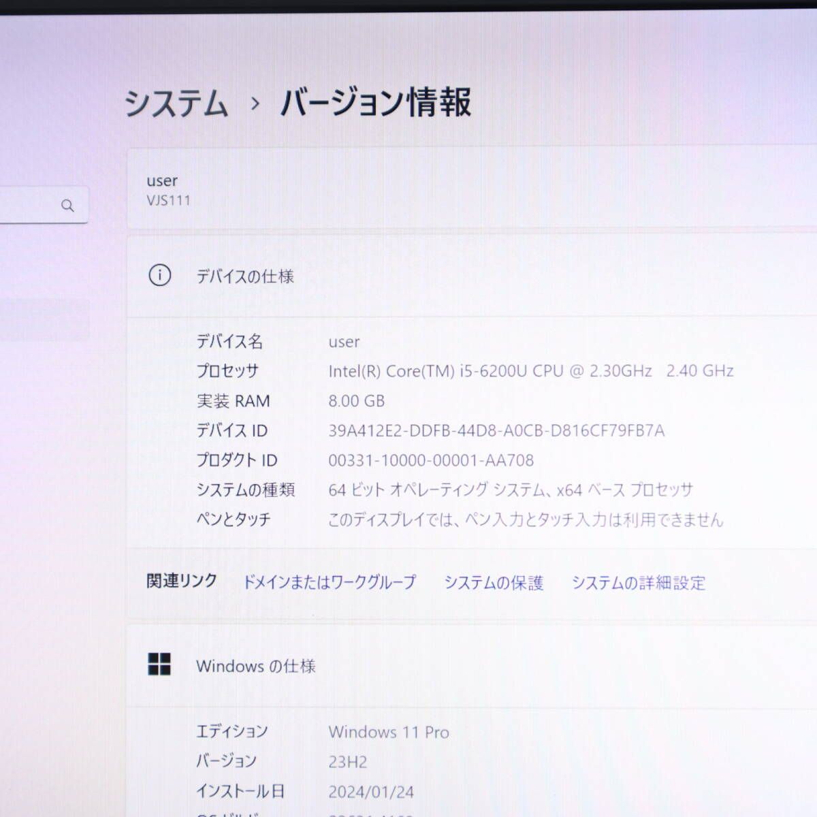Select the install date 2024/01/24

tap(371, 792)
